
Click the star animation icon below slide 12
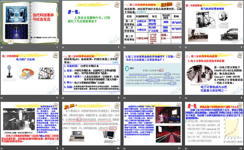pyautogui.click(x=186, y=148)
